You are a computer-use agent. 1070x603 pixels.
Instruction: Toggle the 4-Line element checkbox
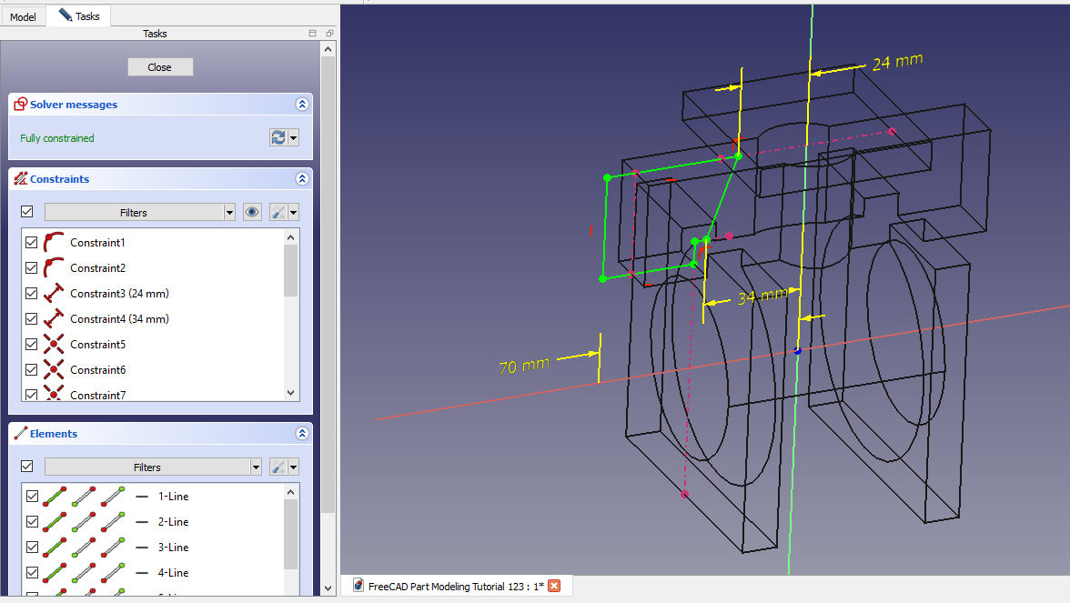click(32, 573)
